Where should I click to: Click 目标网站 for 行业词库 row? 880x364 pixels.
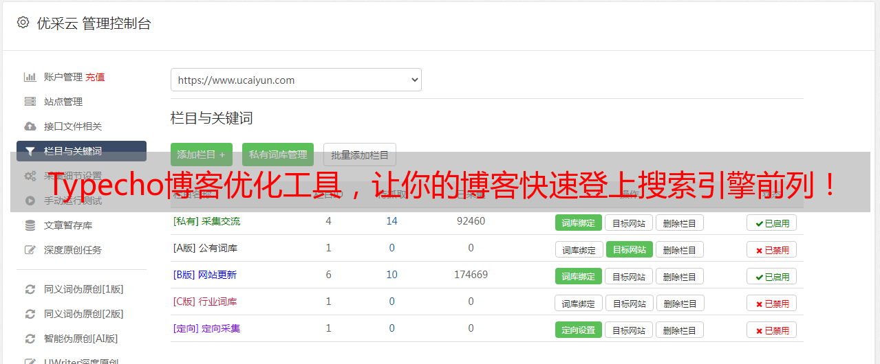[630, 303]
